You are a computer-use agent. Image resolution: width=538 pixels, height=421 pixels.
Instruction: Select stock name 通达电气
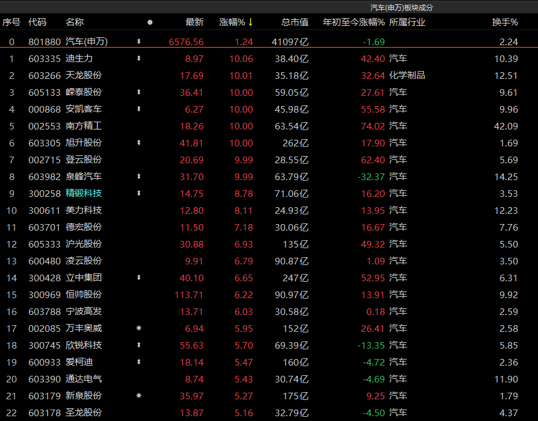84,379
